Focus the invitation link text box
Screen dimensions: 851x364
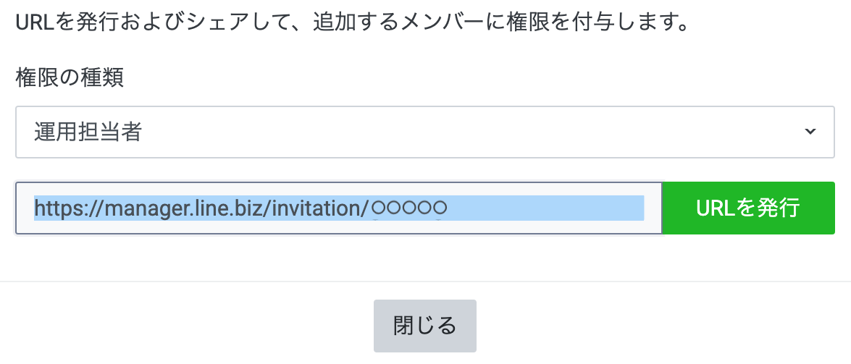coord(339,208)
